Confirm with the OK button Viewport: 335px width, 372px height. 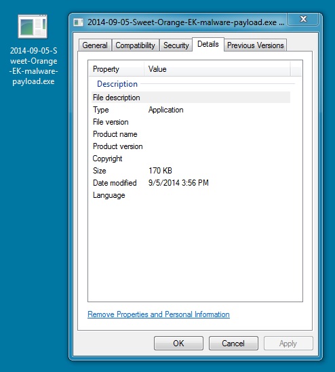pyautogui.click(x=178, y=343)
